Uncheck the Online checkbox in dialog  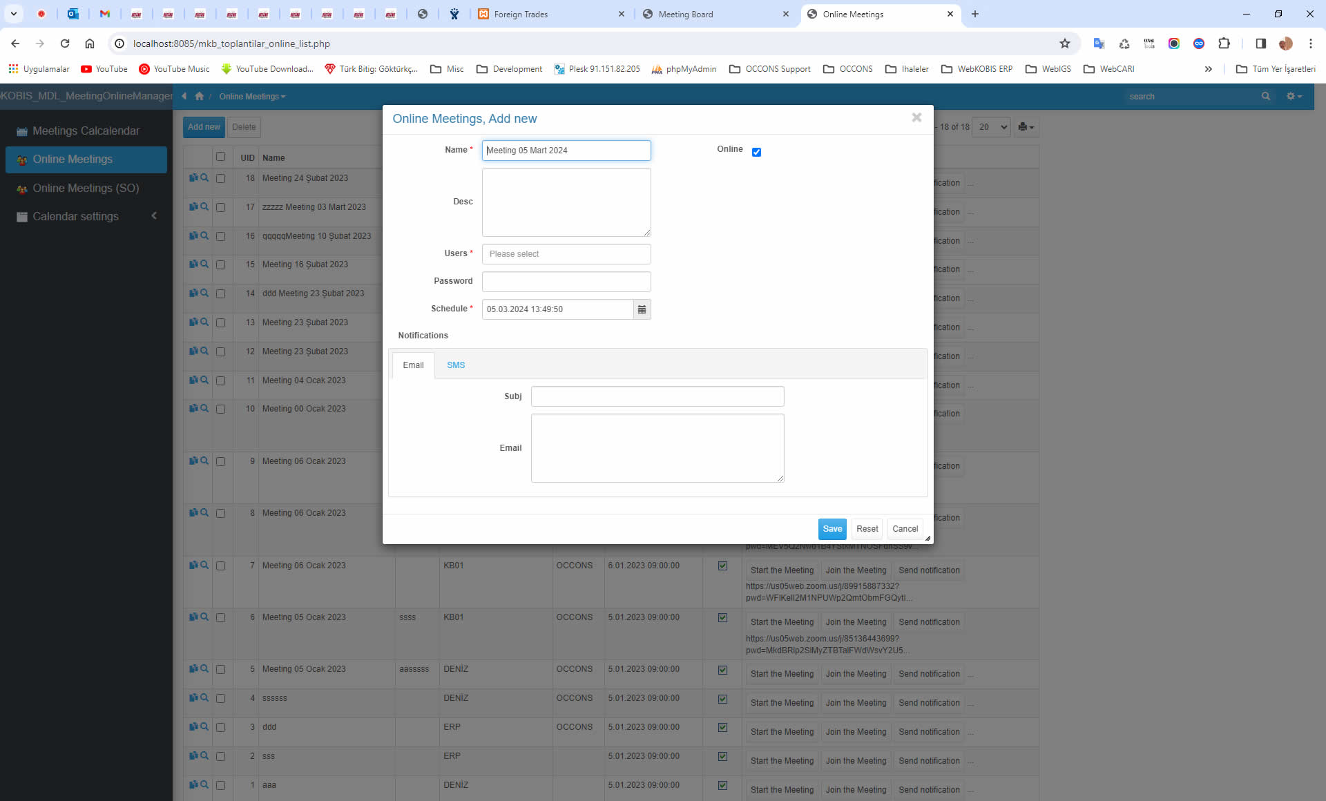tap(756, 153)
